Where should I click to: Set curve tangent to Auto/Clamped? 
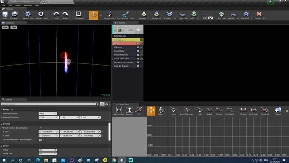[x=186, y=111]
